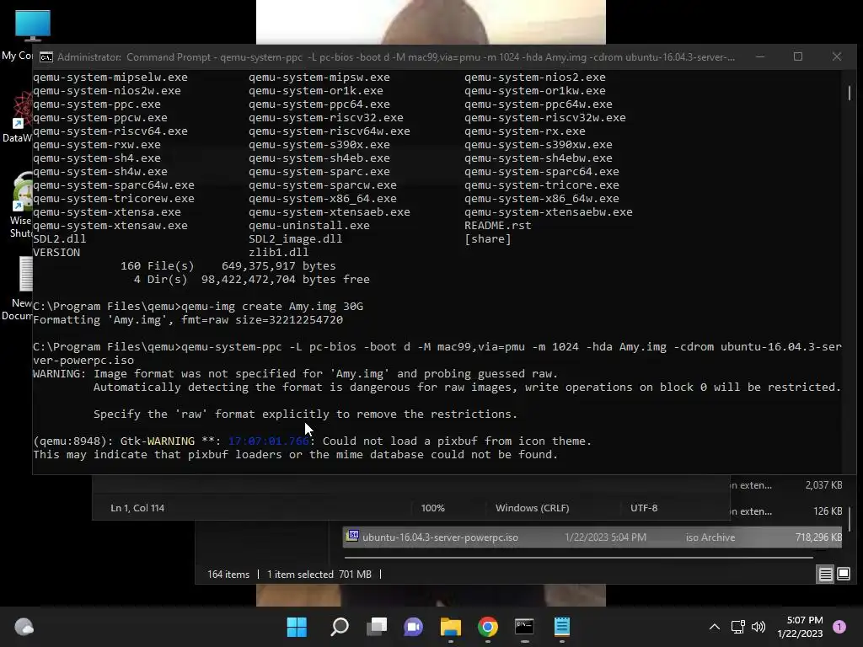Click README.rst in console listing

coord(497,226)
